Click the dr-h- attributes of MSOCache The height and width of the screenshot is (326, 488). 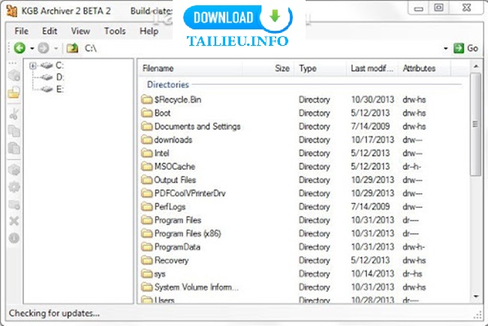(x=411, y=167)
